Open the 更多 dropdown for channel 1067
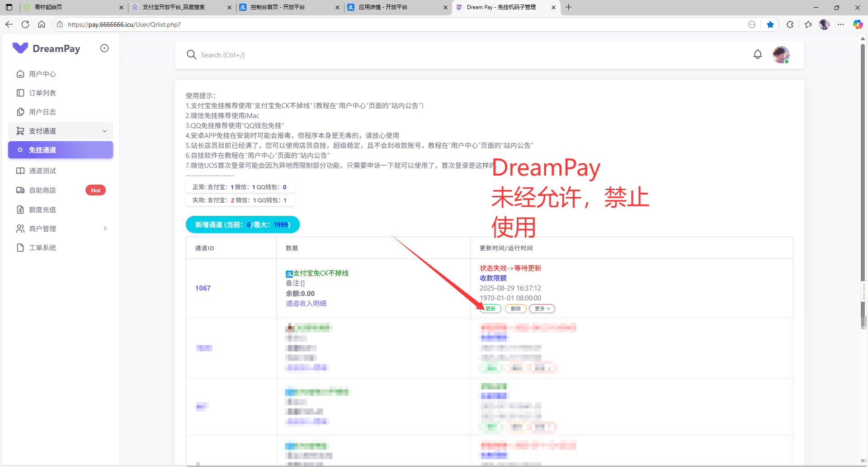 542,309
